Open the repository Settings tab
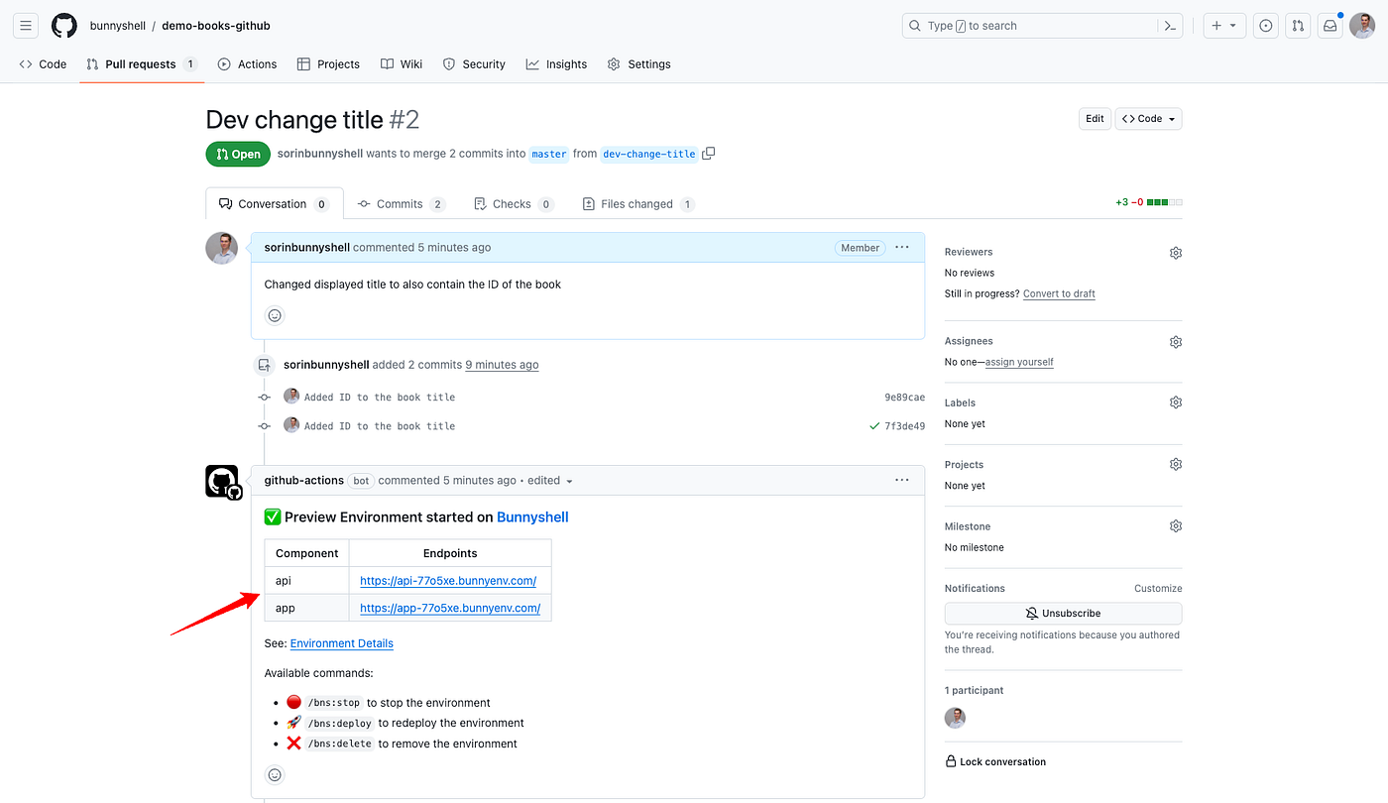Image resolution: width=1388 pixels, height=803 pixels. (x=639, y=64)
